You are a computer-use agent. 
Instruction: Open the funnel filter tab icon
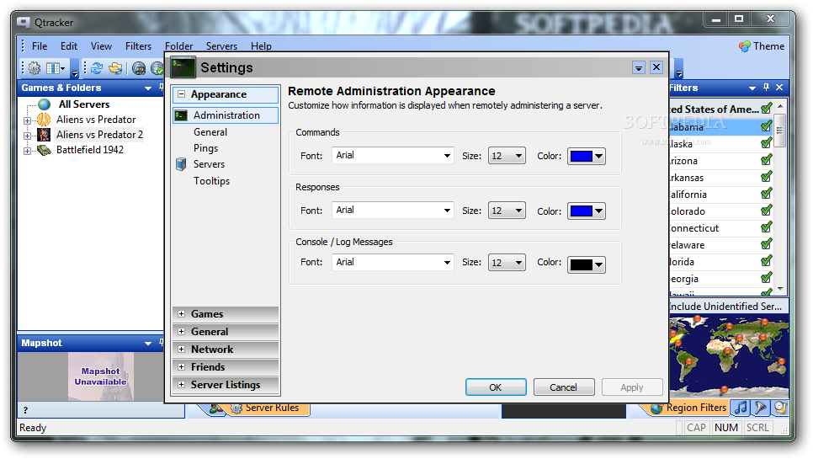761,408
